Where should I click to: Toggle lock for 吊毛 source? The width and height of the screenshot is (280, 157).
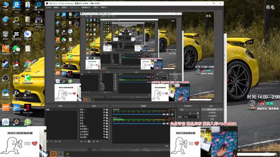[x=107, y=121]
